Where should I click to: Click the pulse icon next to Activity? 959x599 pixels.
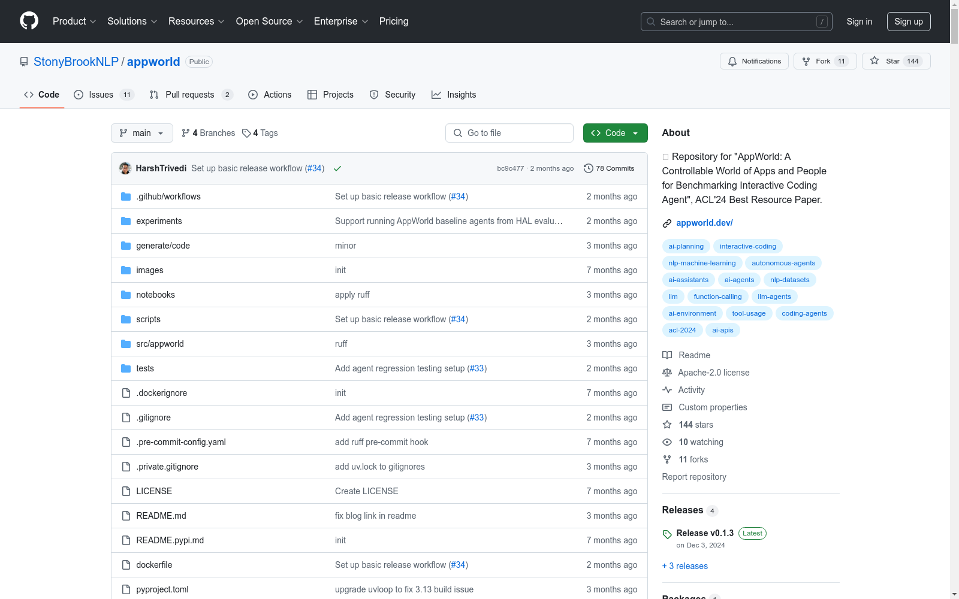(x=667, y=390)
